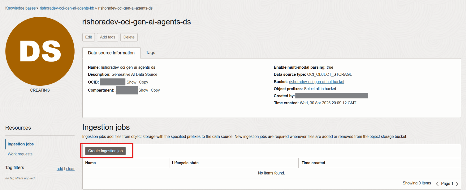Switch to the Tags tab

tap(150, 53)
